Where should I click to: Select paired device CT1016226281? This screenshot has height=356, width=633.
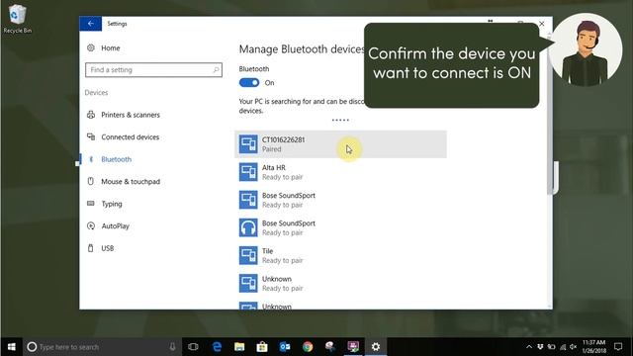pos(340,144)
